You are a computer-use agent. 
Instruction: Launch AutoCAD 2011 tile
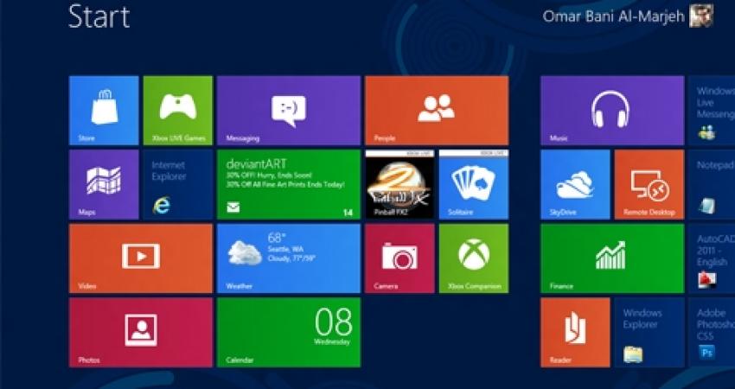pyautogui.click(x=712, y=258)
